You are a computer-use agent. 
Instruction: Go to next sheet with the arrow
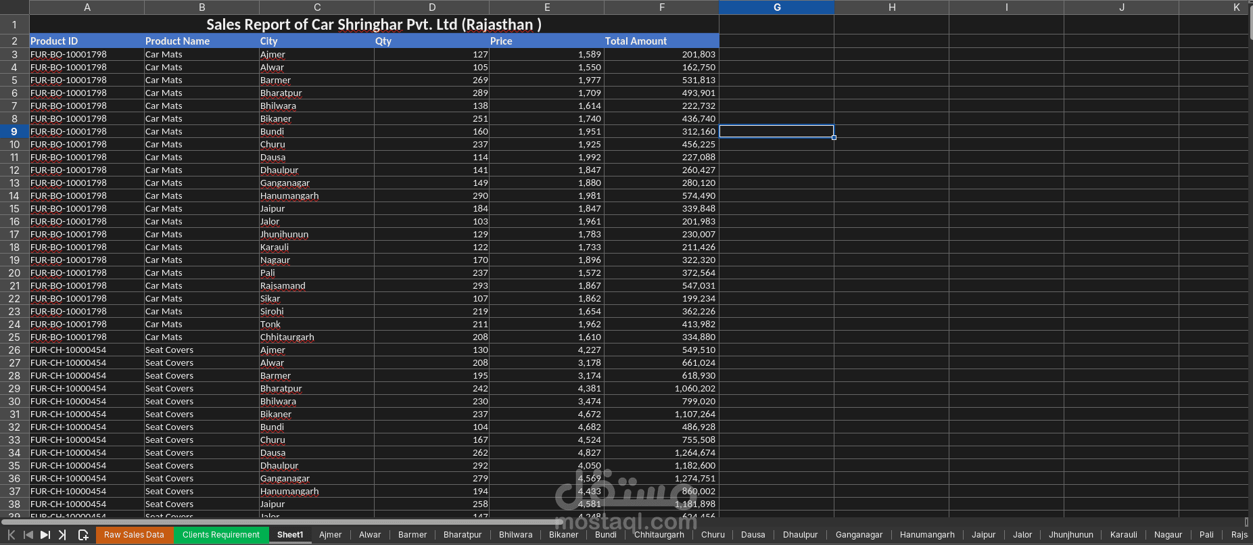(x=45, y=535)
